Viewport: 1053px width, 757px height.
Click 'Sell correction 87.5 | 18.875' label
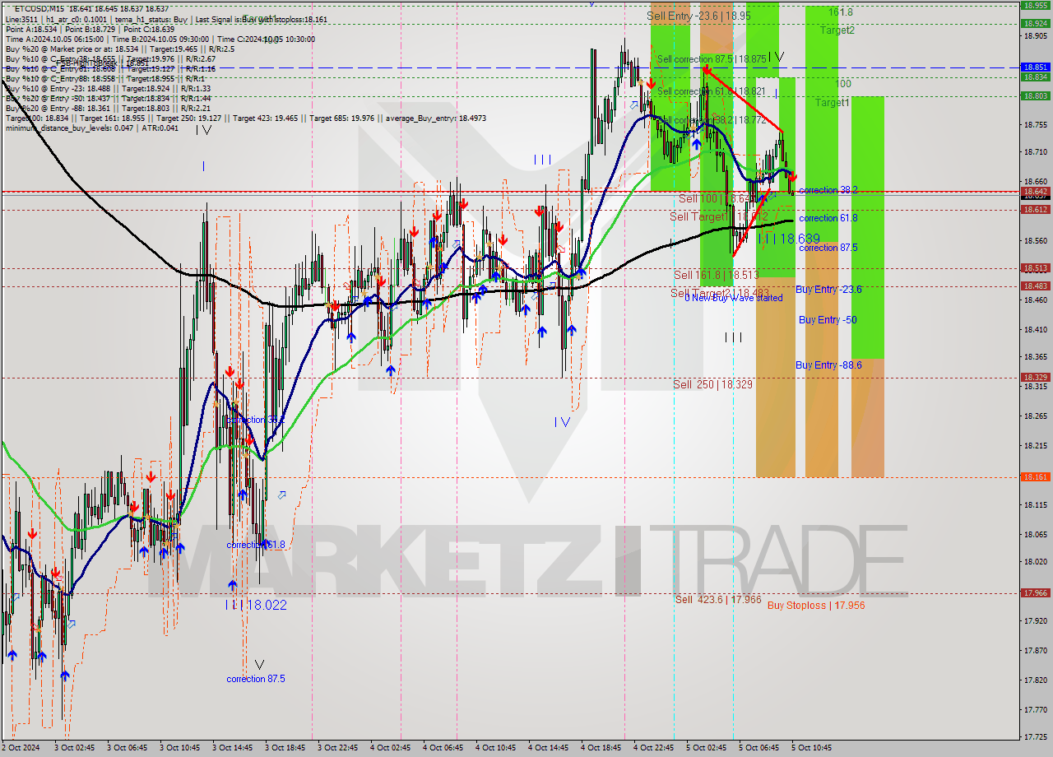pos(712,59)
